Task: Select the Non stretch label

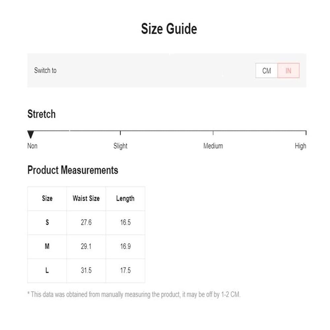Action: click(x=32, y=146)
